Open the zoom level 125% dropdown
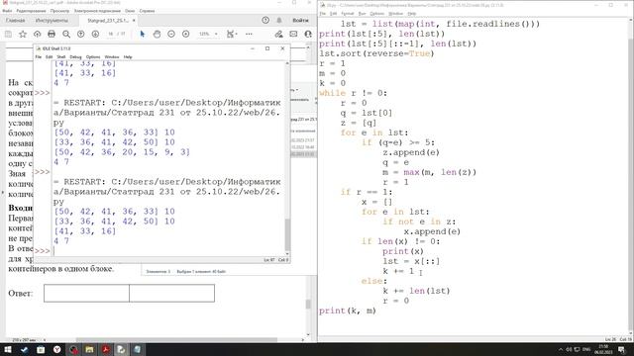Image resolution: width=634 pixels, height=356 pixels. (208, 34)
